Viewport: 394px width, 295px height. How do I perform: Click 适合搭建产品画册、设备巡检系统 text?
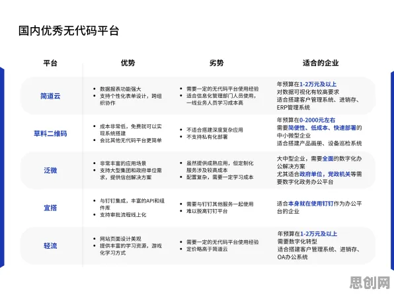(x=319, y=144)
